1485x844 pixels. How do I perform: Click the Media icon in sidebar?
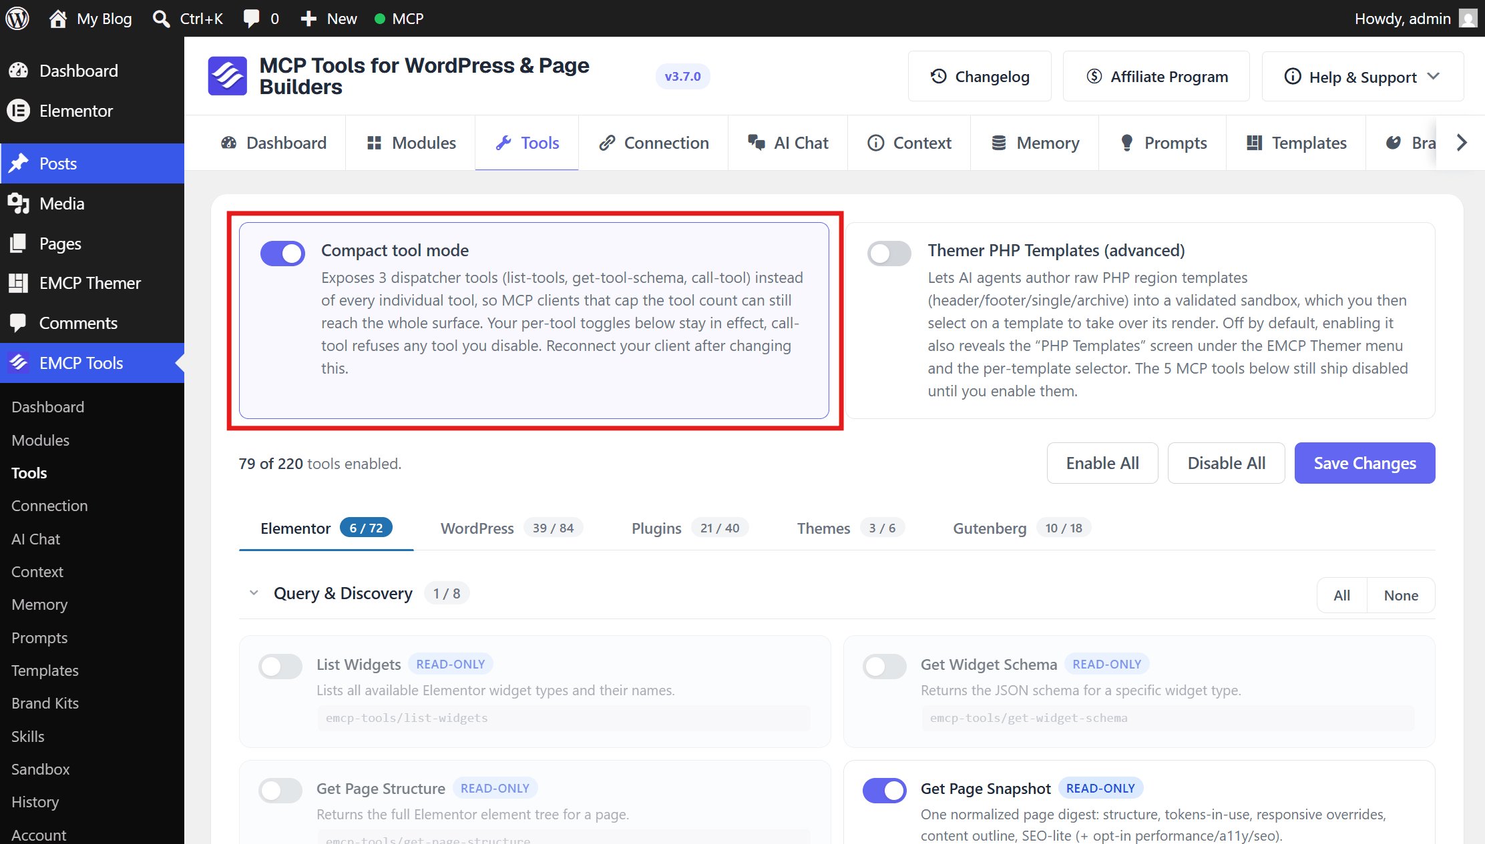pos(19,203)
